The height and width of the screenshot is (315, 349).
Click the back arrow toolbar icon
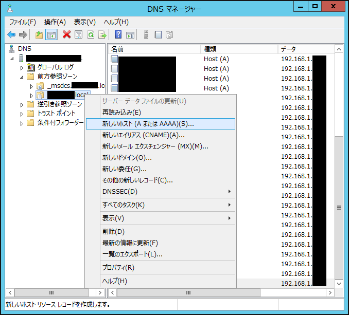(x=11, y=35)
